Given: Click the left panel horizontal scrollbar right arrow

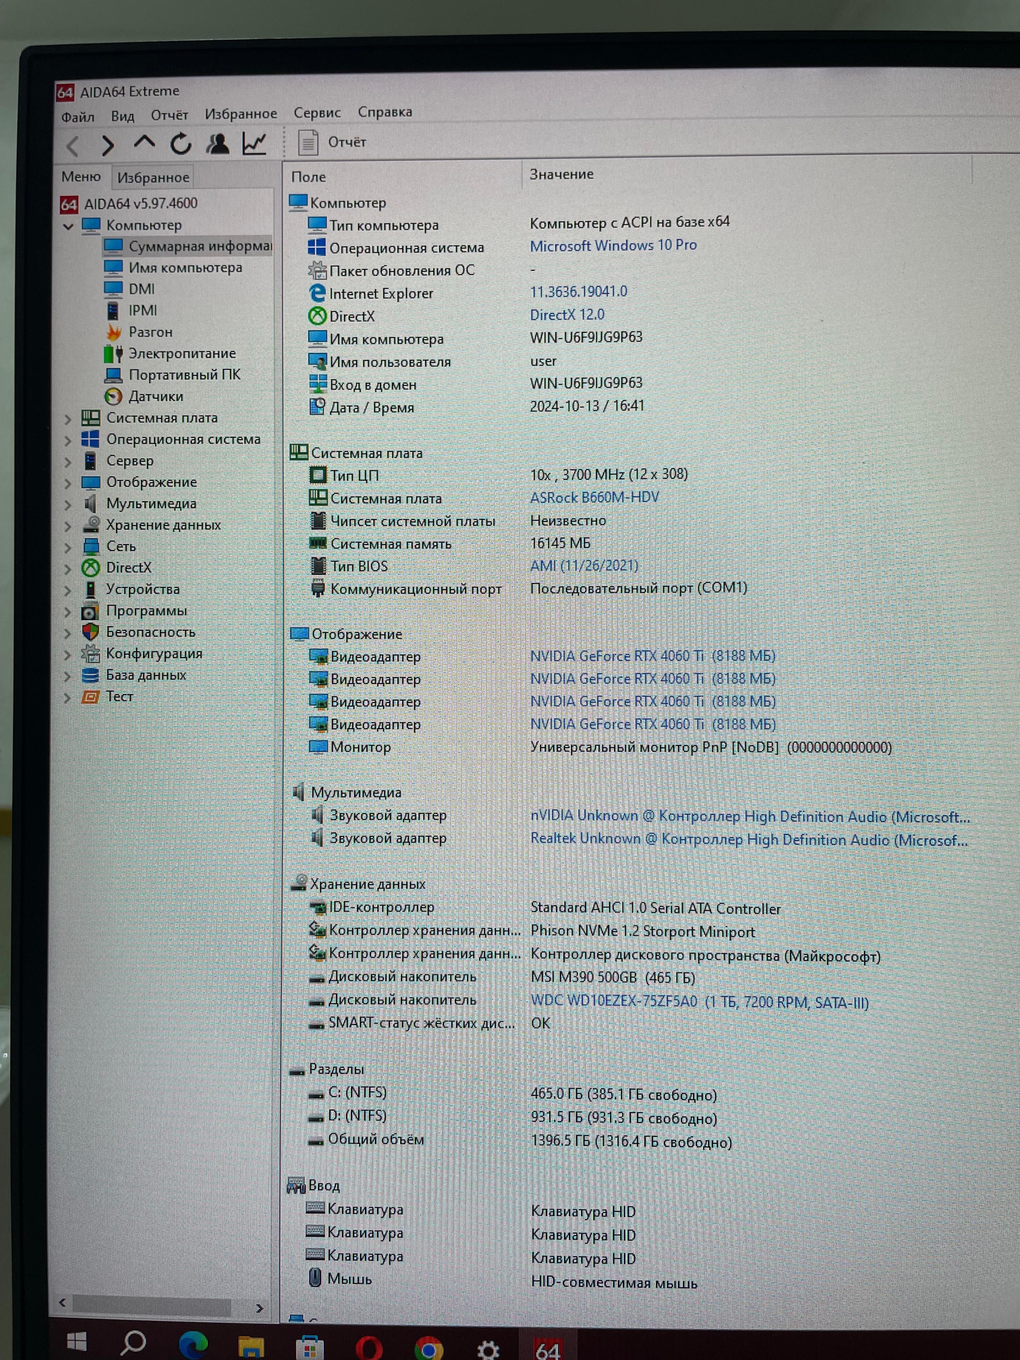Looking at the screenshot, I should (259, 1308).
